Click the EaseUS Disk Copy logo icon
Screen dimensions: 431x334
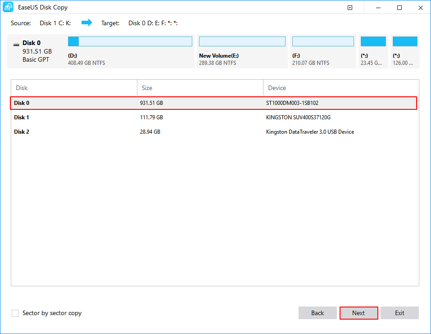click(x=8, y=7)
